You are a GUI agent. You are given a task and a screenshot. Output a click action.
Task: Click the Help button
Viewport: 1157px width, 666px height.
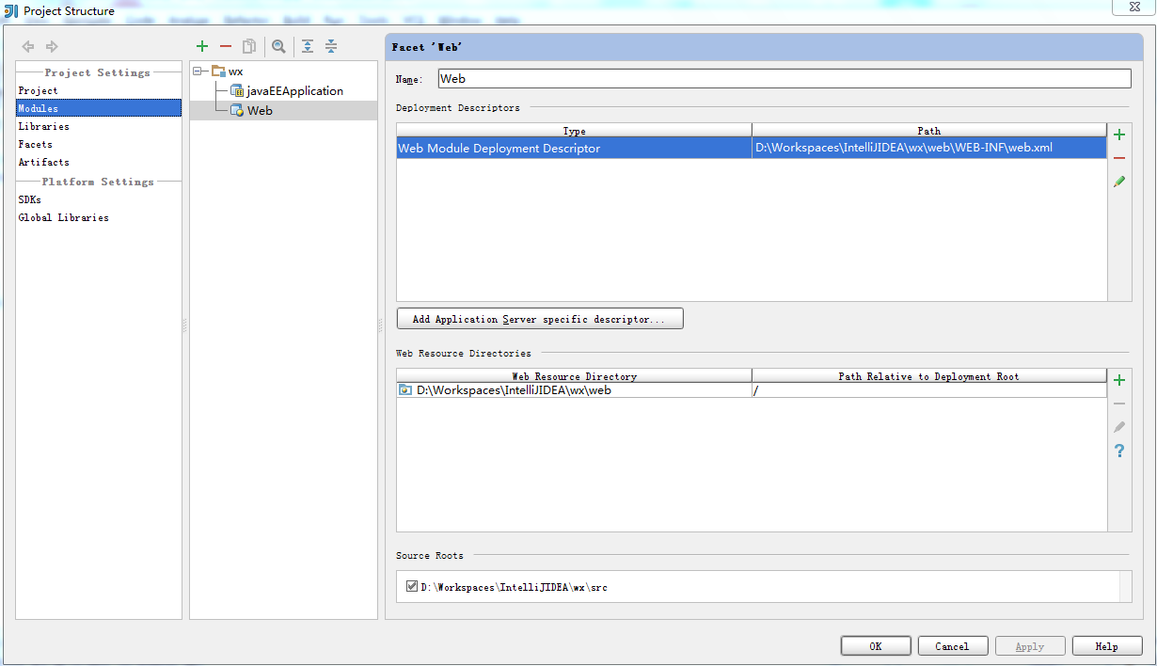1107,646
